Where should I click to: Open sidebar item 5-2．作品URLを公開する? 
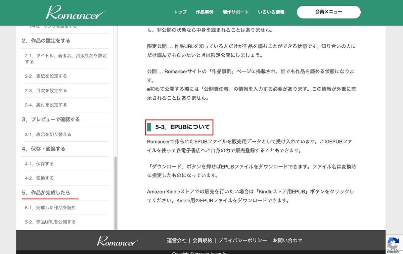[x=50, y=222]
